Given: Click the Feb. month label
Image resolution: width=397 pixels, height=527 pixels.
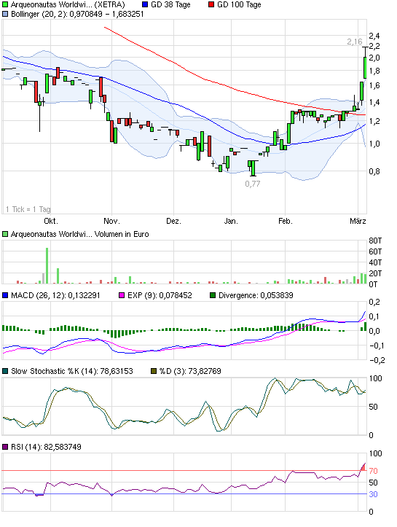Looking at the screenshot, I should (x=286, y=221).
